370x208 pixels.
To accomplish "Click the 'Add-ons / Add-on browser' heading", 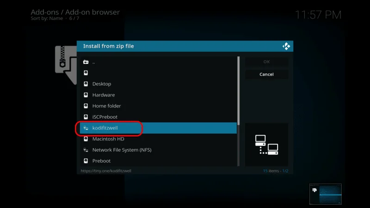I will click(75, 12).
